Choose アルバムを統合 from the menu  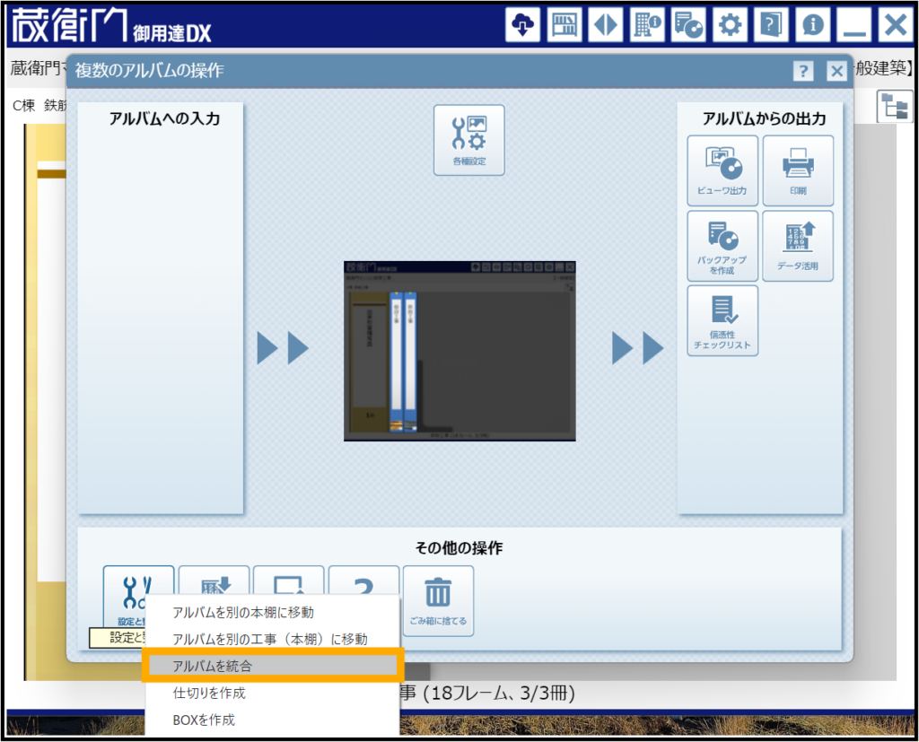[x=273, y=666]
